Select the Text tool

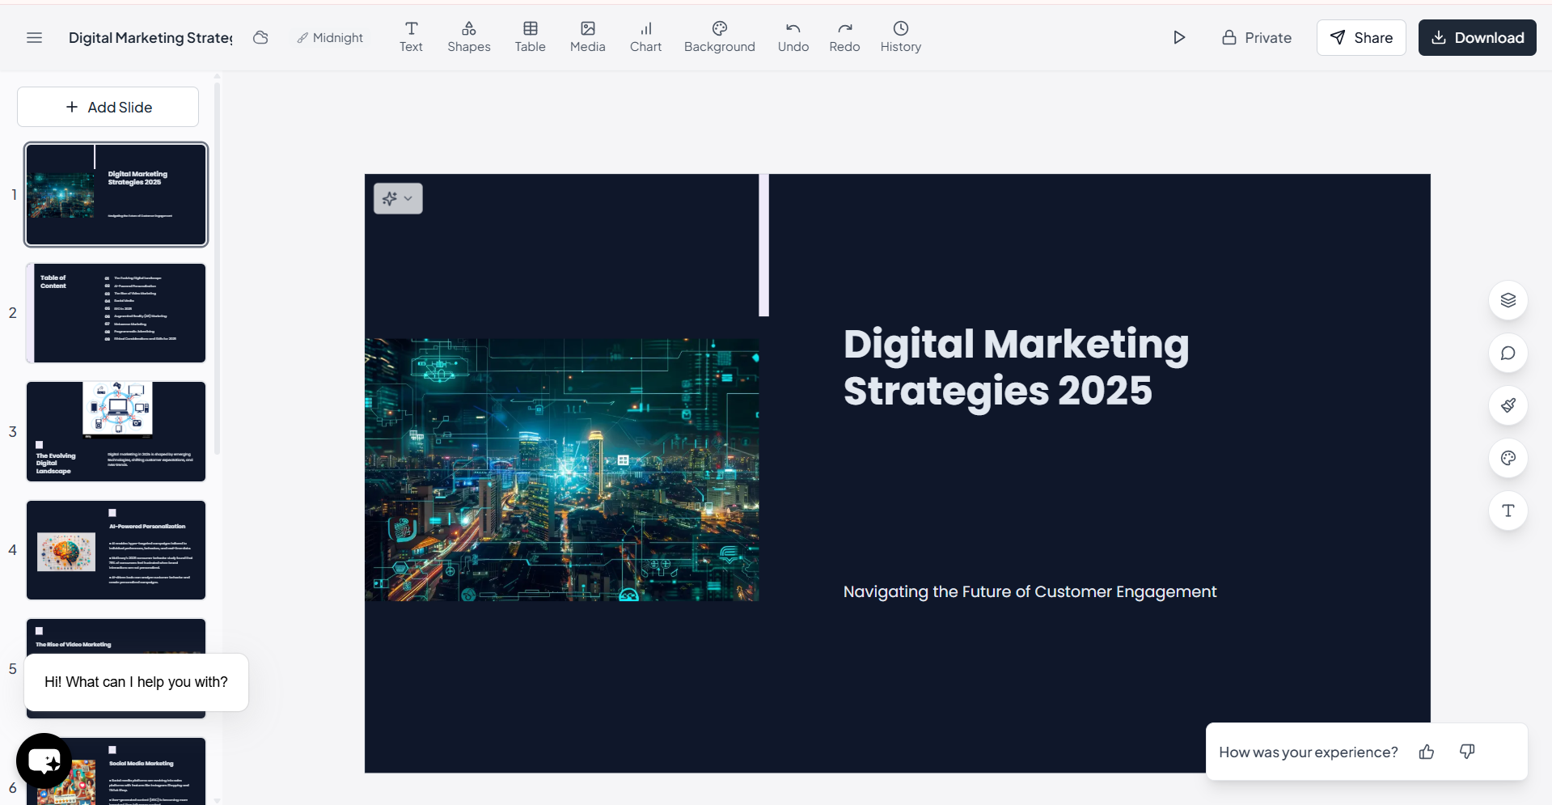pos(411,37)
